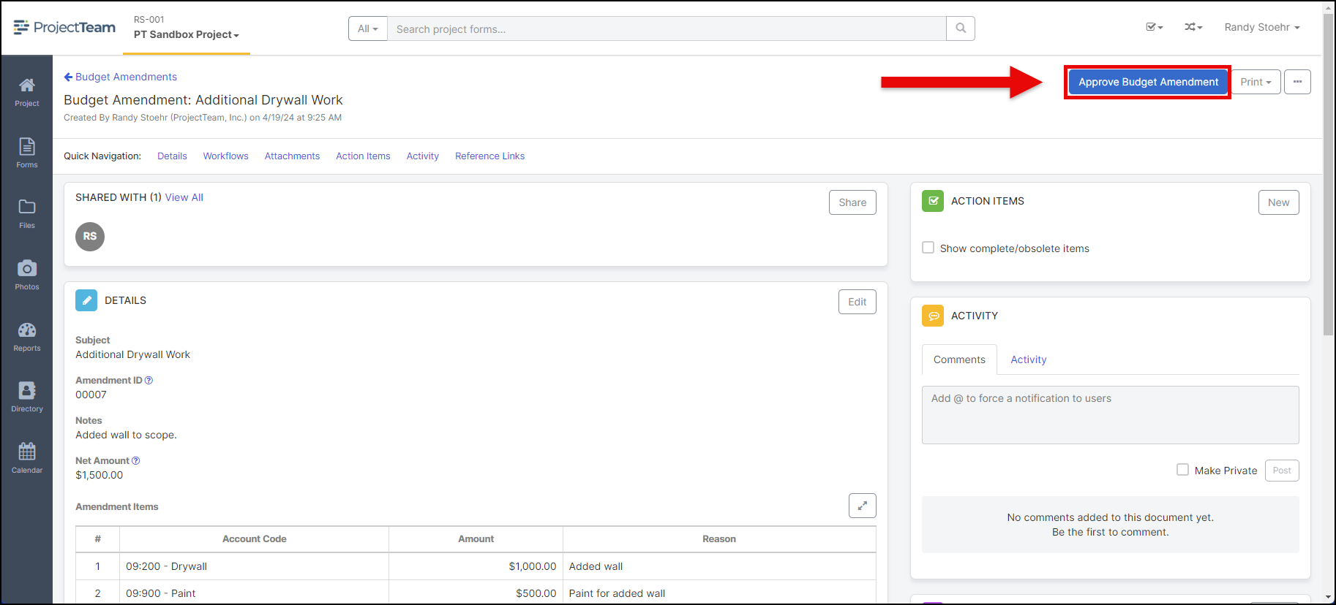Select the 09:200 - Drywall cell
1336x605 pixels.
click(255, 566)
